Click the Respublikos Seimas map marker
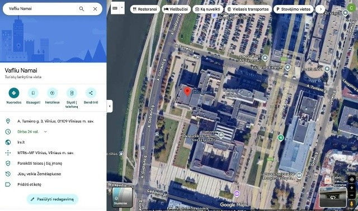Viewport: 358px width, 211px height. click(221, 135)
